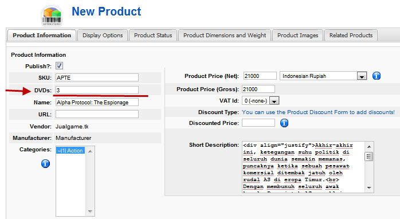Click the info icon under Categories label
The height and width of the screenshot is (219, 400).
click(45, 163)
